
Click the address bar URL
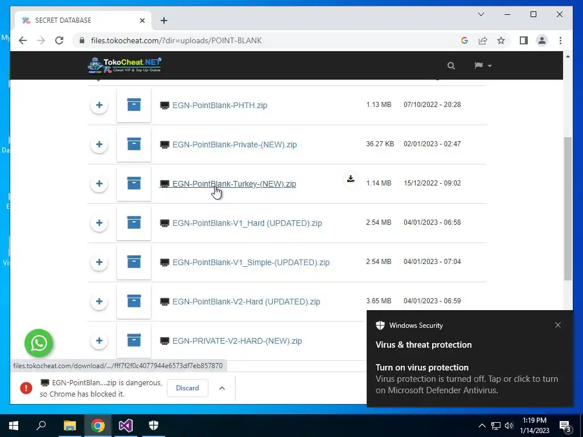pyautogui.click(x=176, y=40)
